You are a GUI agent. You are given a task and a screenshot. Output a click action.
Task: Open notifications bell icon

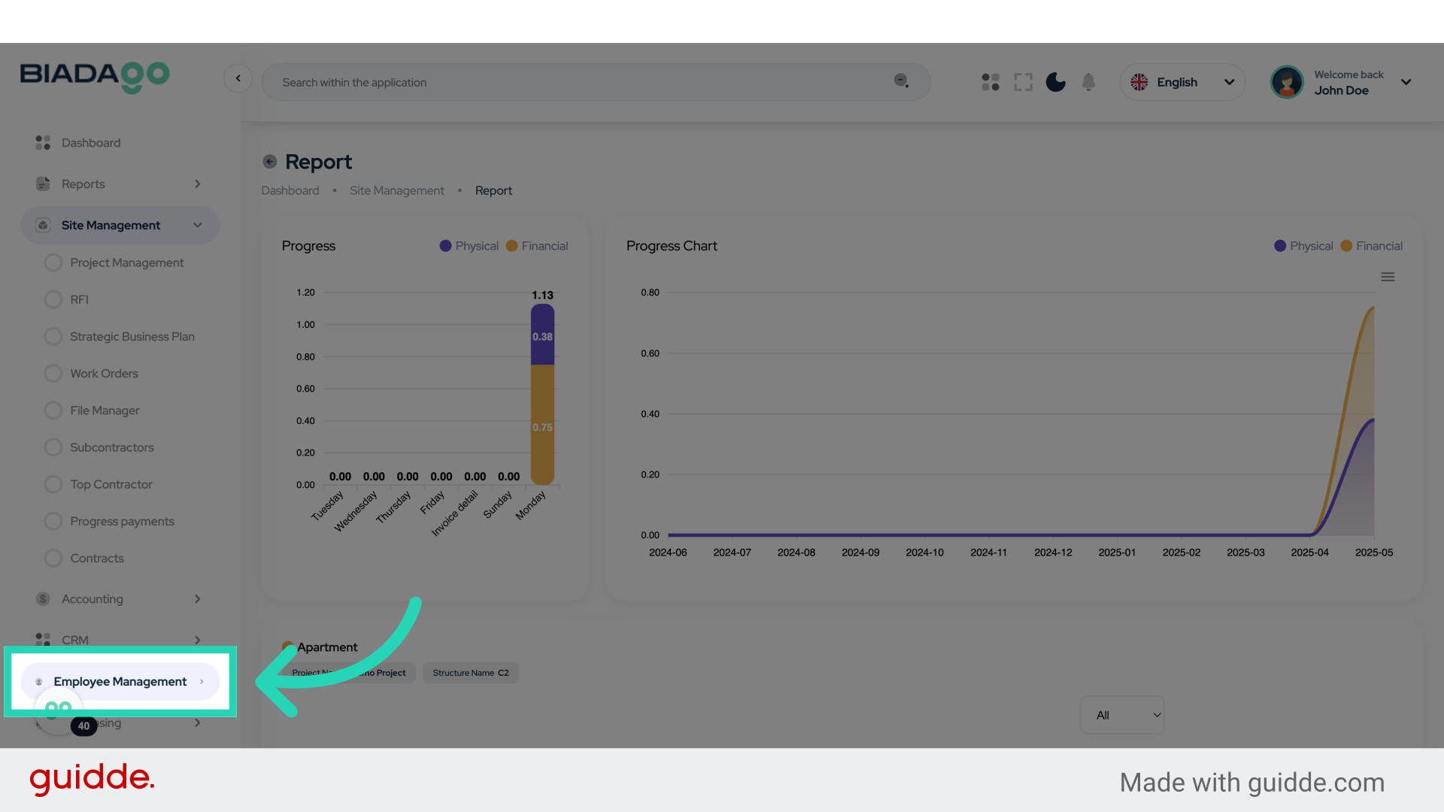click(x=1088, y=82)
